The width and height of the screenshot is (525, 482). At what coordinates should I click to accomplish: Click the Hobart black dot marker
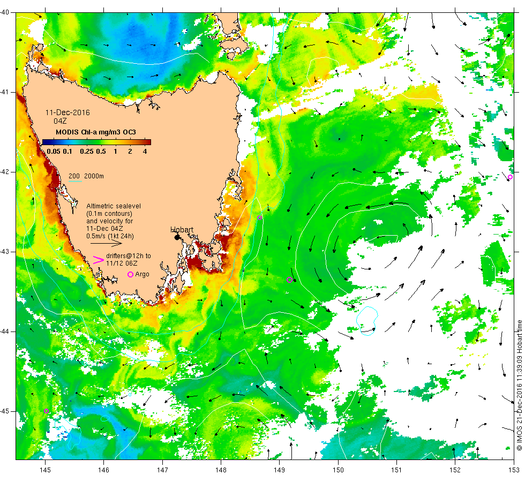click(x=177, y=237)
